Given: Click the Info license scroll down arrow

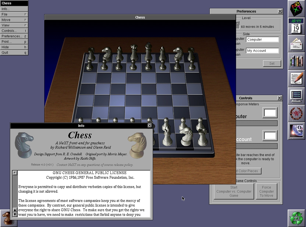Looking at the screenshot, I should pyautogui.click(x=15, y=215).
